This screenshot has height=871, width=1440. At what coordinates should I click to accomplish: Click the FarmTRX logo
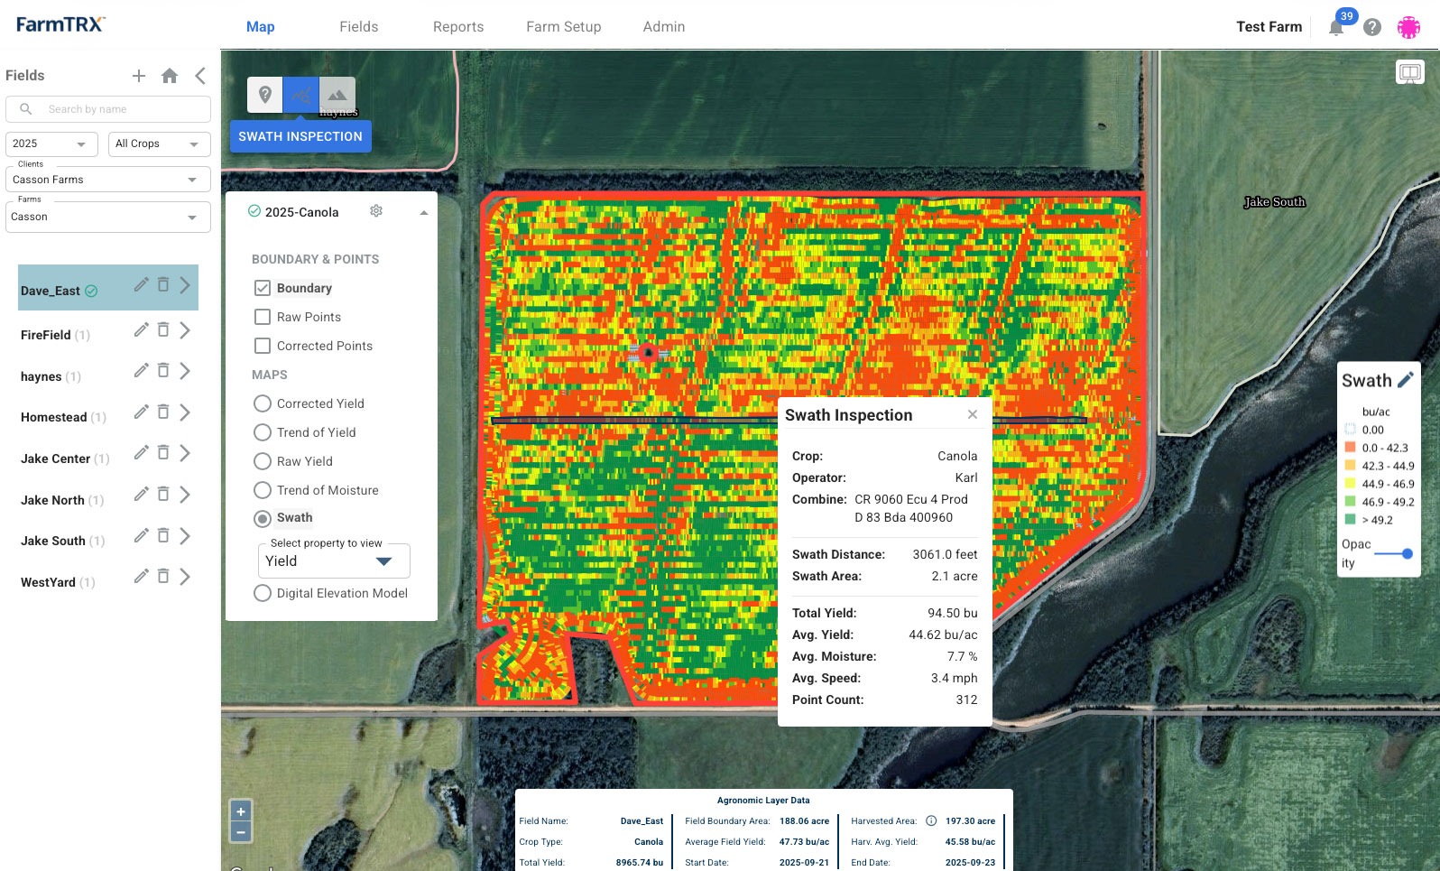(60, 24)
